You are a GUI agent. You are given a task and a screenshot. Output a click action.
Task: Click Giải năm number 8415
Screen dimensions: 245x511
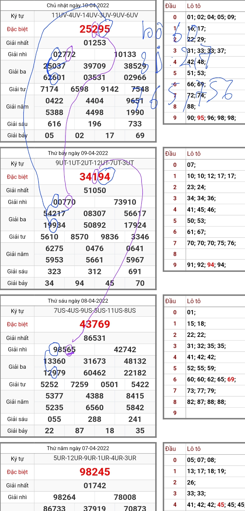(135, 396)
